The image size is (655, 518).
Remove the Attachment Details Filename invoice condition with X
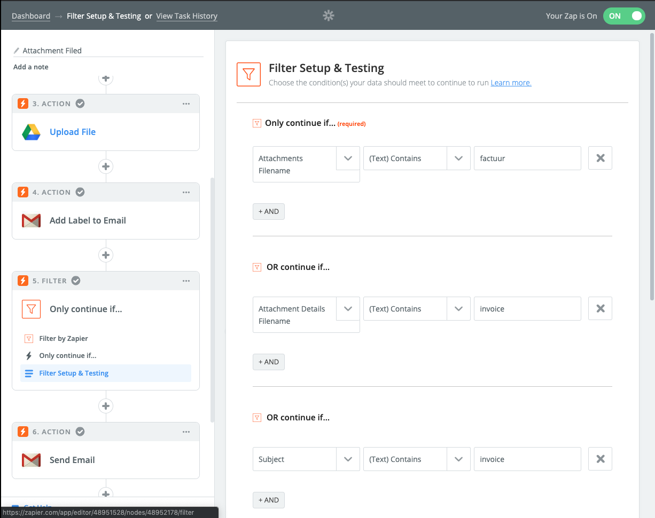600,308
